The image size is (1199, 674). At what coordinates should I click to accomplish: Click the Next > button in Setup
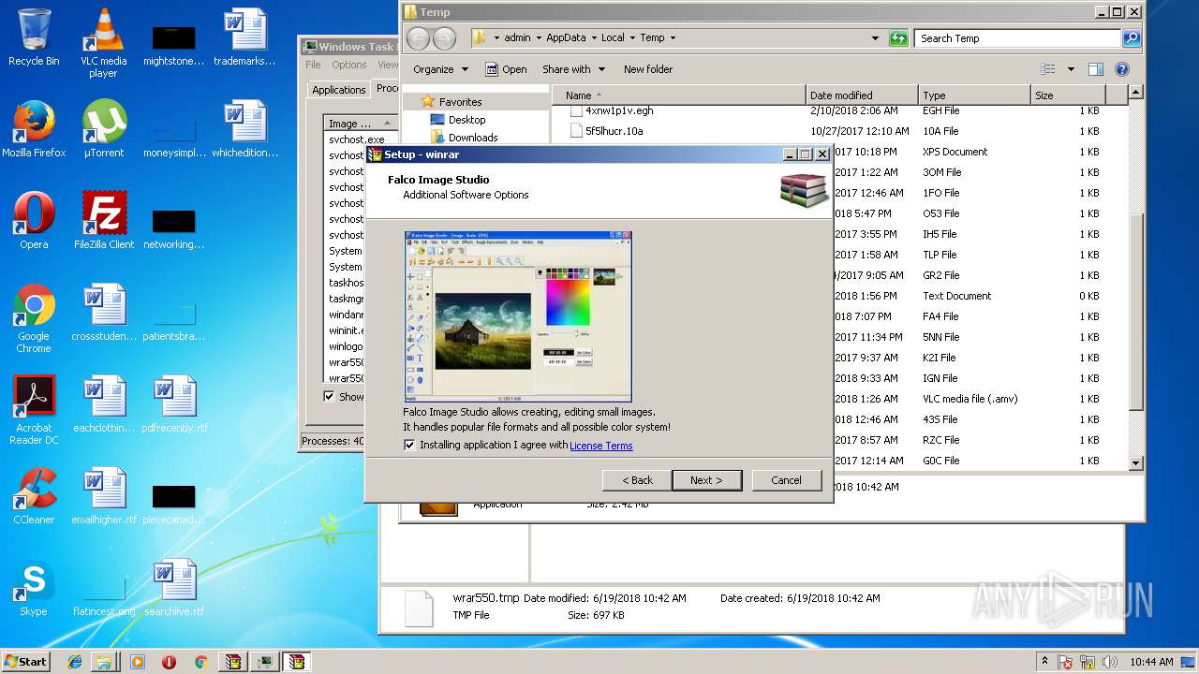click(x=706, y=480)
